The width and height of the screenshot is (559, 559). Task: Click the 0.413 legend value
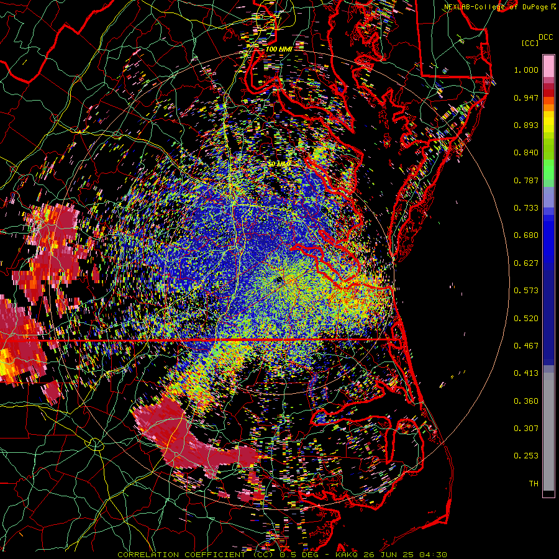[x=526, y=373]
